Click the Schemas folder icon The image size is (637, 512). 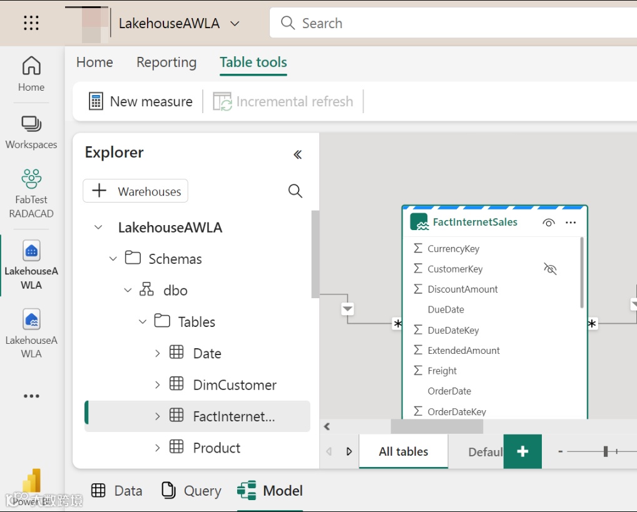click(x=133, y=258)
